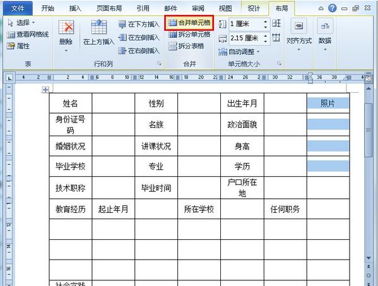Click the previous page double-arrow button
Screen dimensions: 378x286
tap(369, 266)
